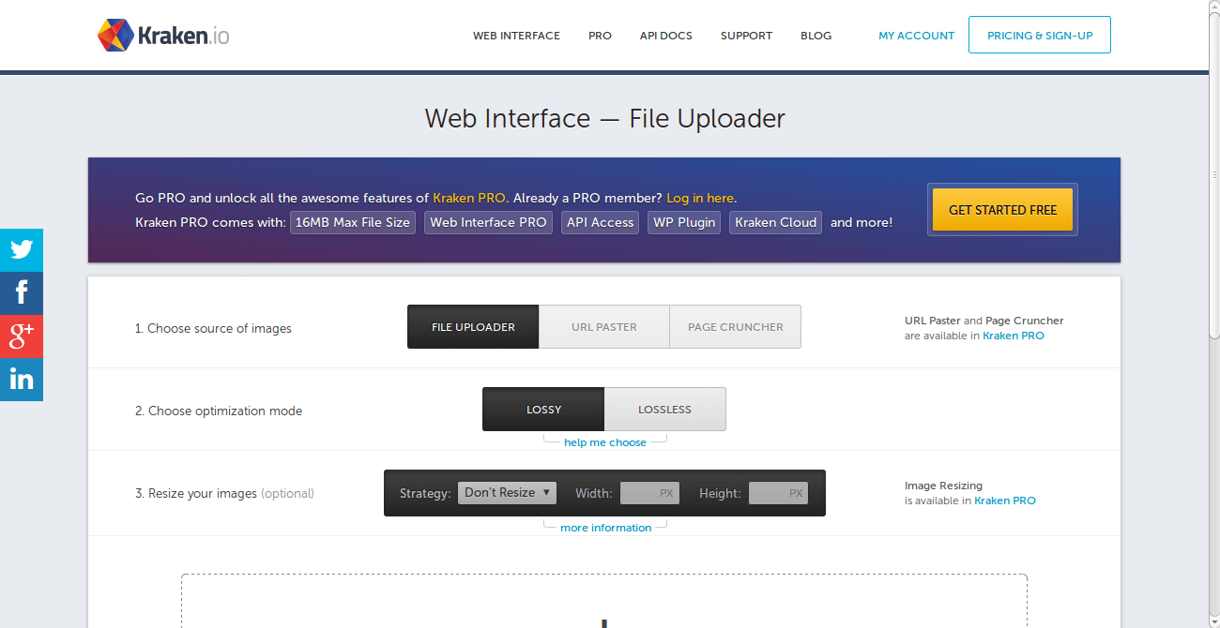This screenshot has height=628, width=1220.
Task: Click the Log in here link
Action: pos(700,198)
